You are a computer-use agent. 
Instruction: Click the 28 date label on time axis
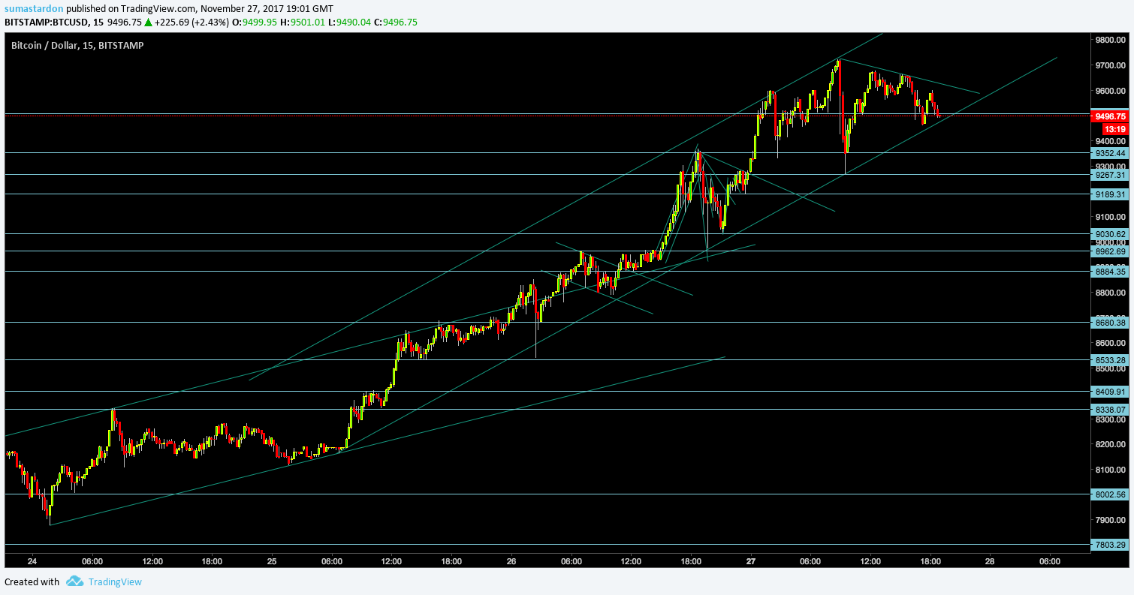pos(990,561)
